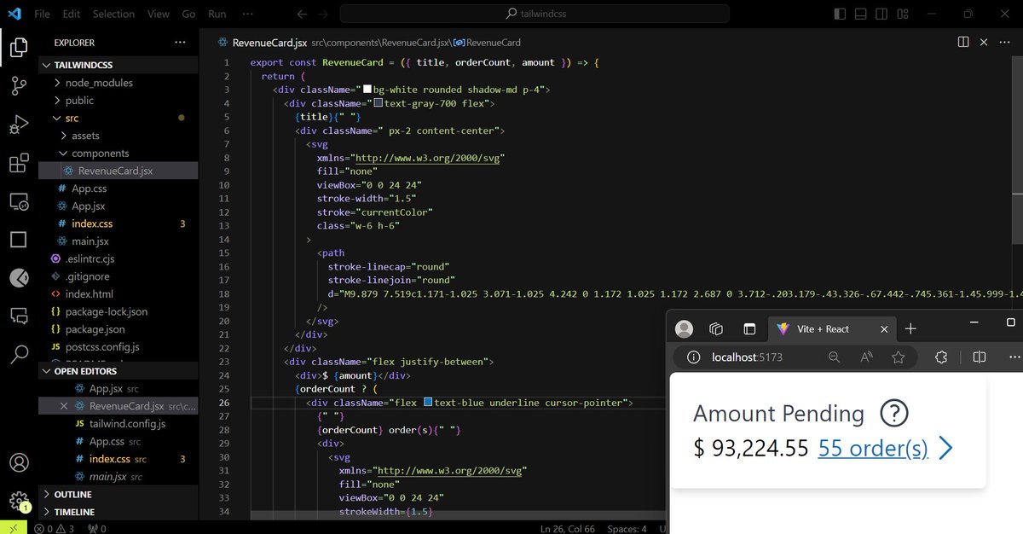The width and height of the screenshot is (1023, 534).
Task: Click the Go Back arrow in title bar
Action: (301, 15)
